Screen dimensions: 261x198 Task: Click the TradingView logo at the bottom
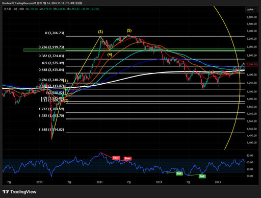19,192
